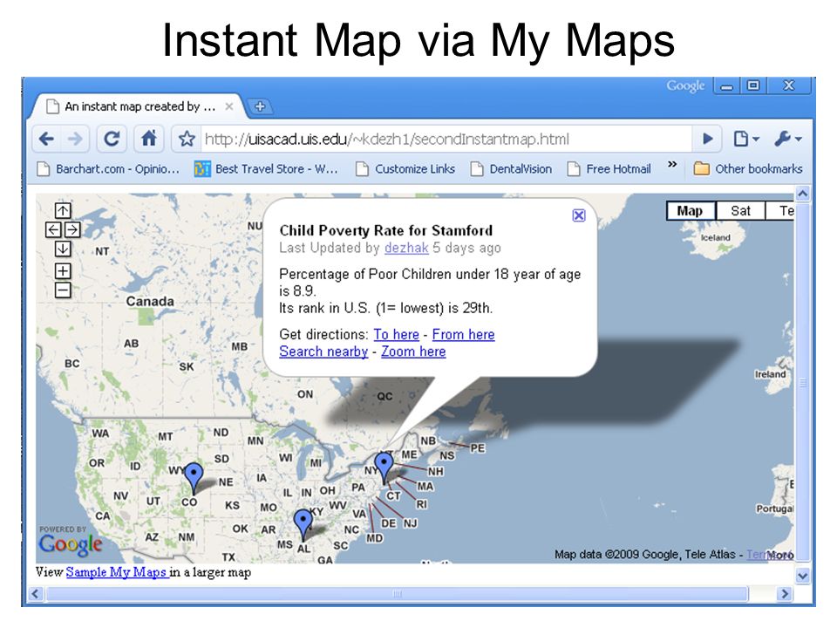Click the Colorado map marker
This screenshot has height=628, width=837.
pyautogui.click(x=194, y=477)
